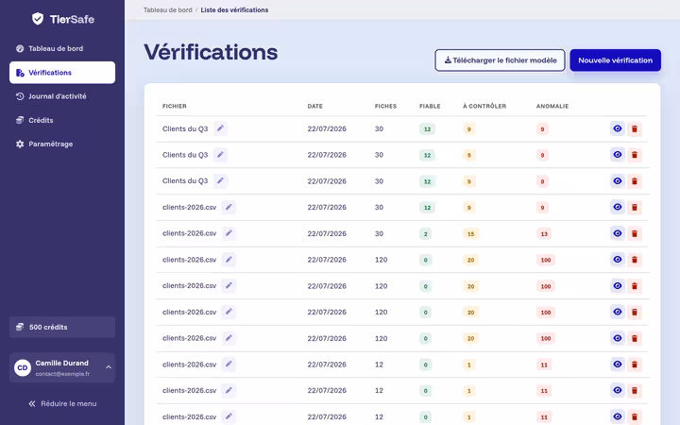Expand the Camille Durand account menu

pyautogui.click(x=109, y=367)
